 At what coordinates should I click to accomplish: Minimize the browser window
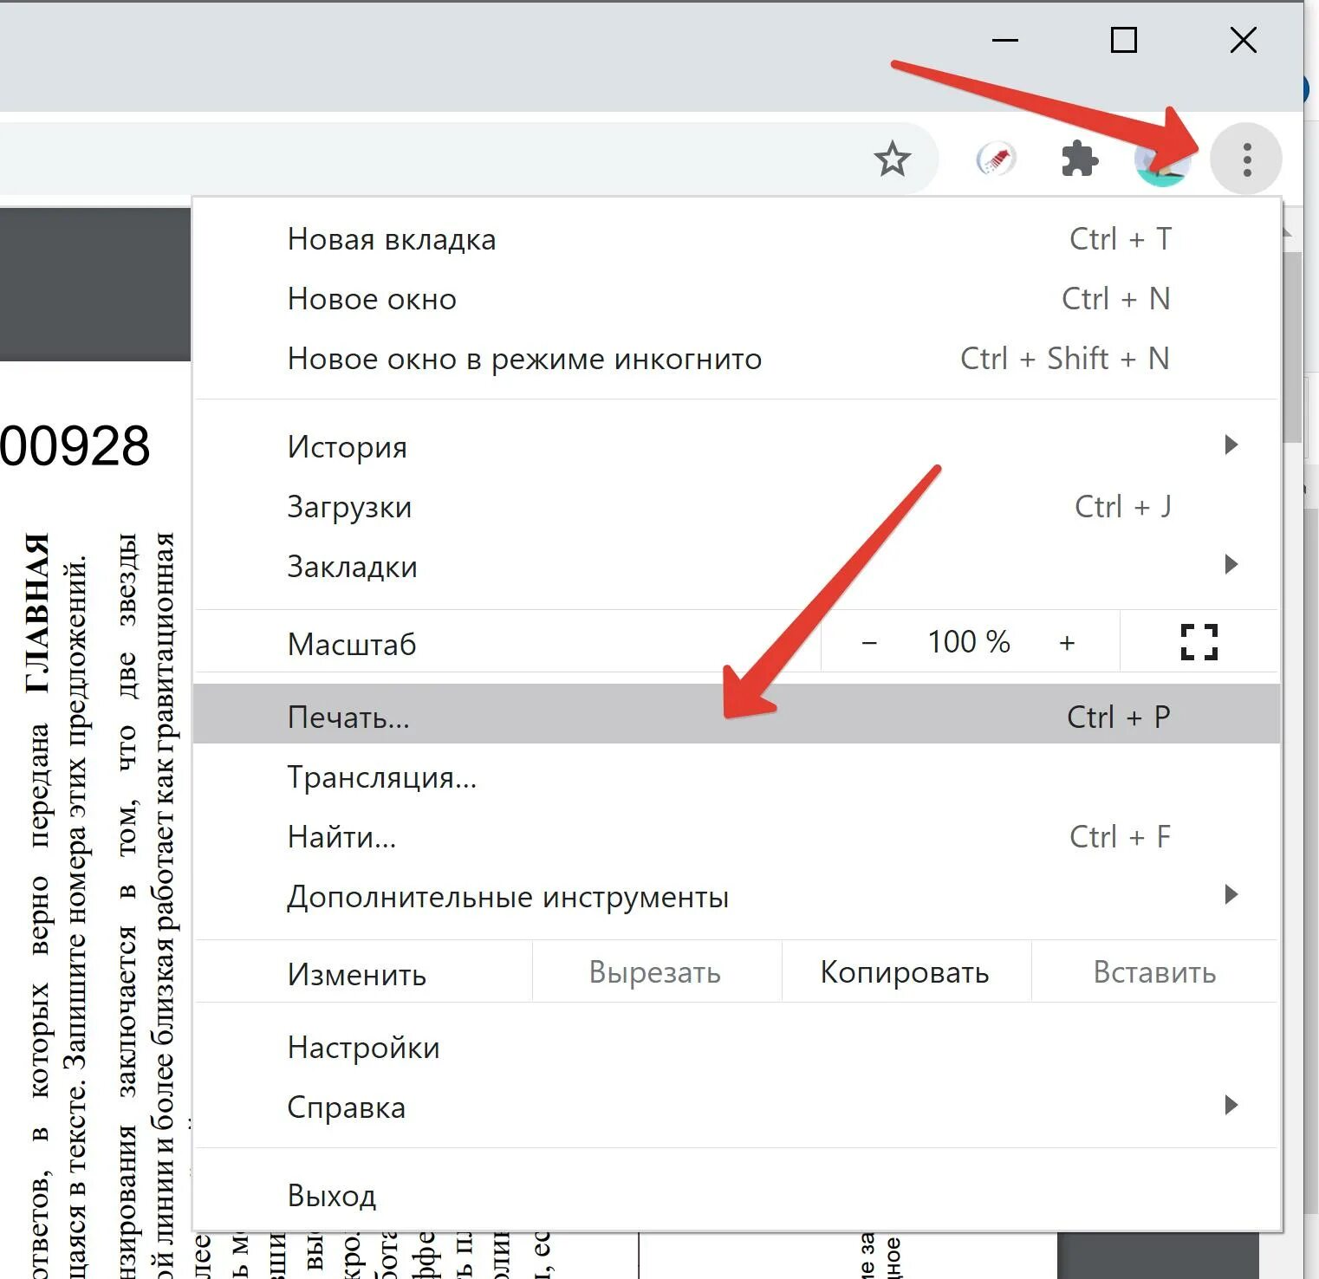coord(1004,40)
